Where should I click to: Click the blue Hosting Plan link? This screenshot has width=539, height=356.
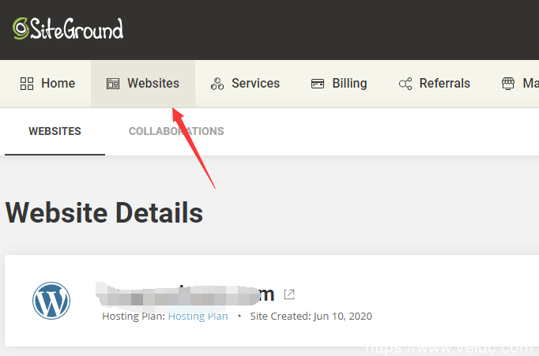(x=198, y=317)
